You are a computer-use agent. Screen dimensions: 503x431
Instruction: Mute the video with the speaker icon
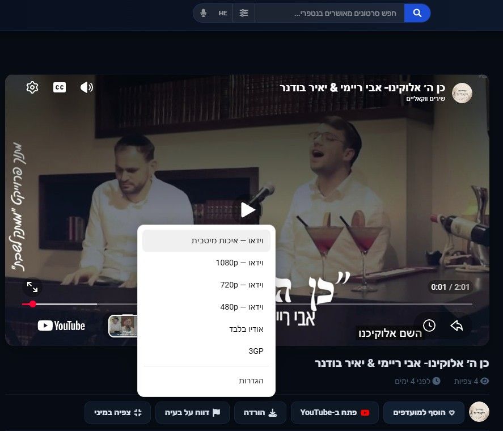click(x=86, y=87)
